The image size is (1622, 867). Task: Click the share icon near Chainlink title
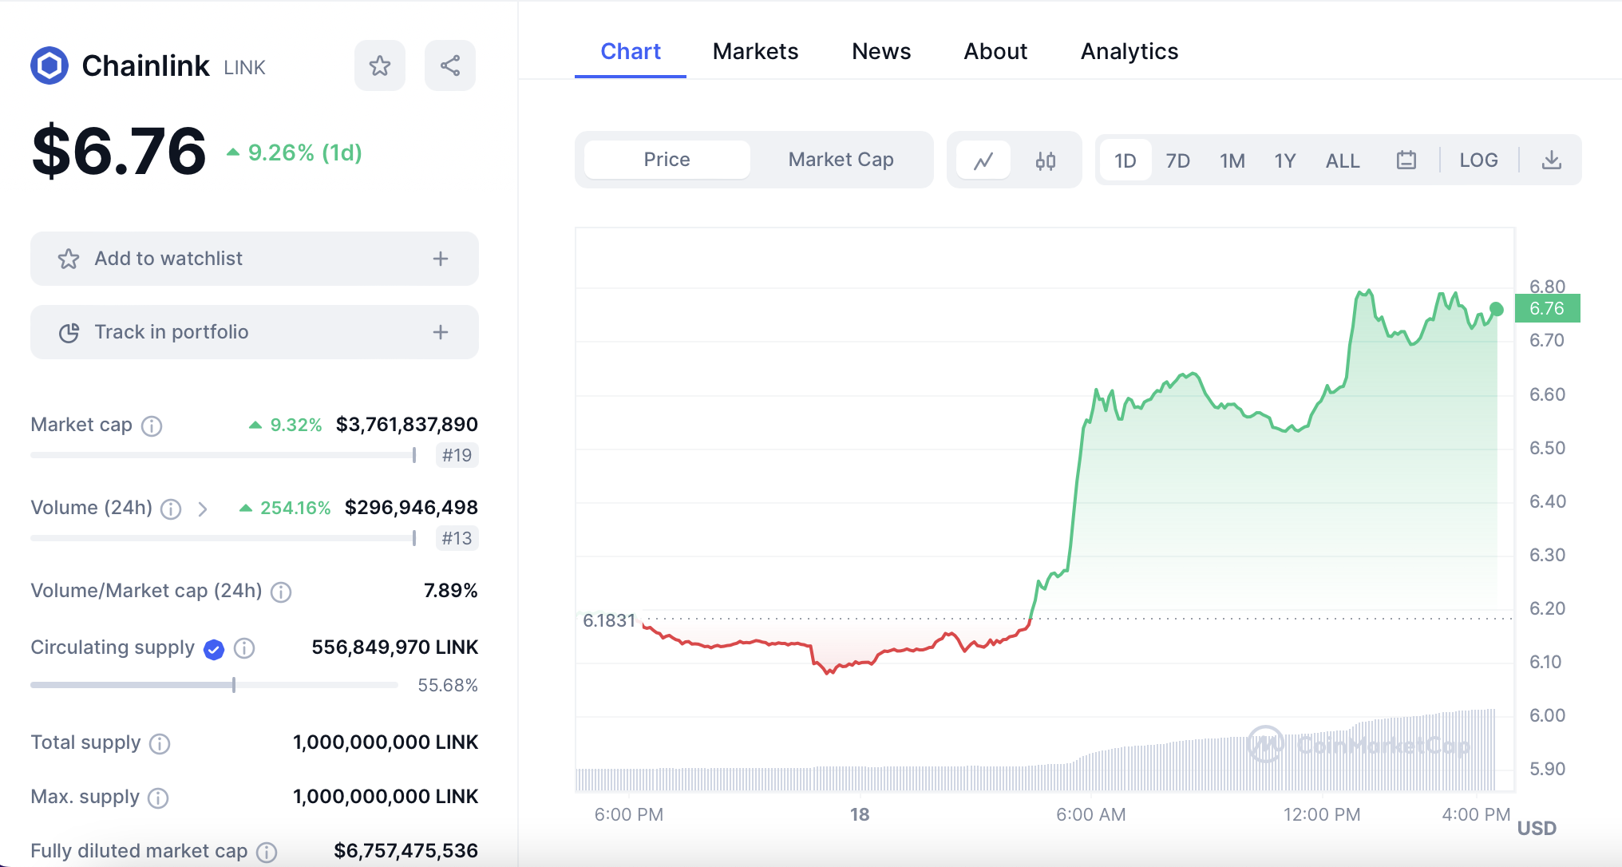pos(450,65)
